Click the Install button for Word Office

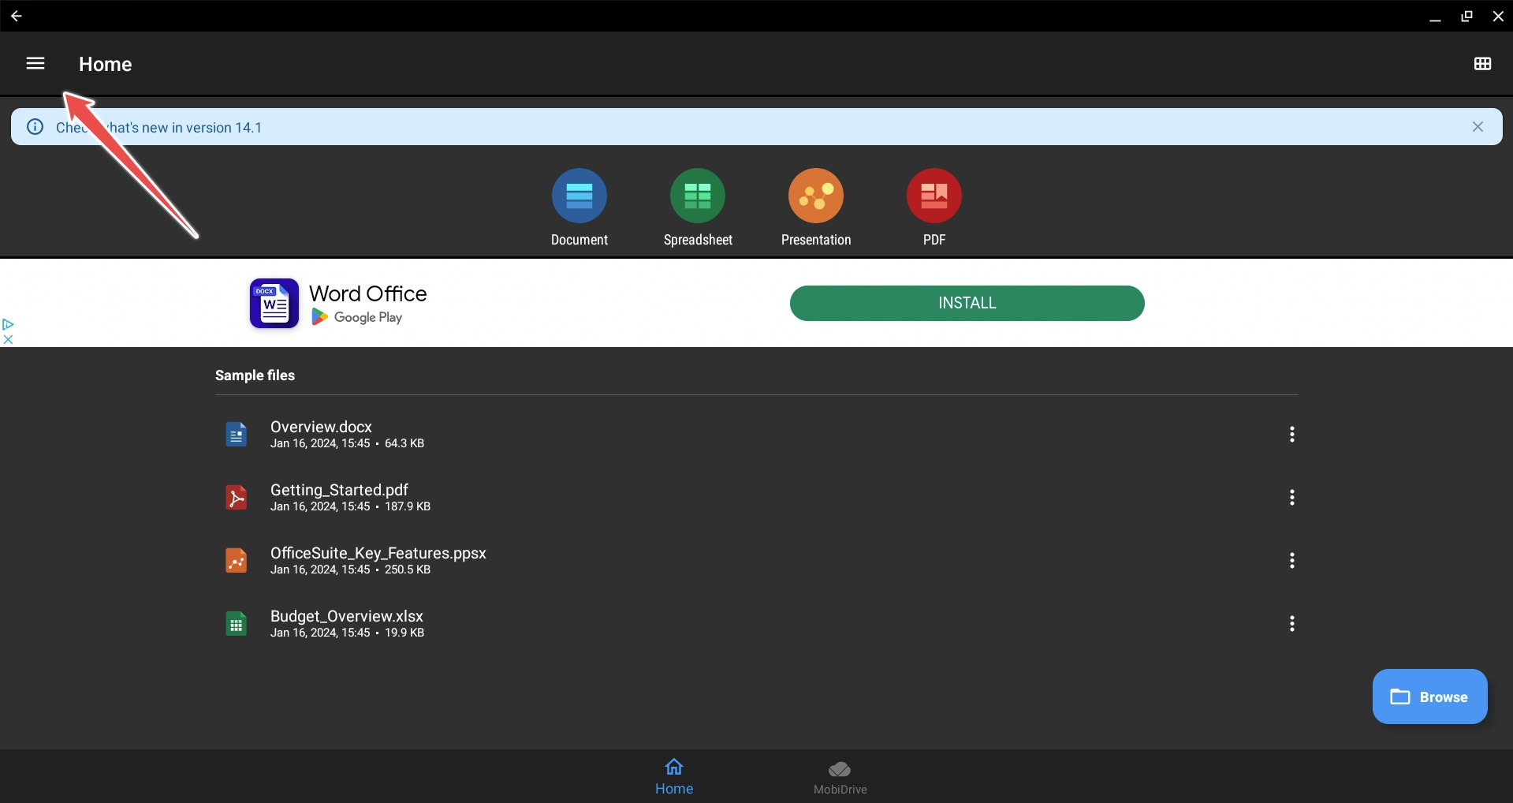point(967,304)
